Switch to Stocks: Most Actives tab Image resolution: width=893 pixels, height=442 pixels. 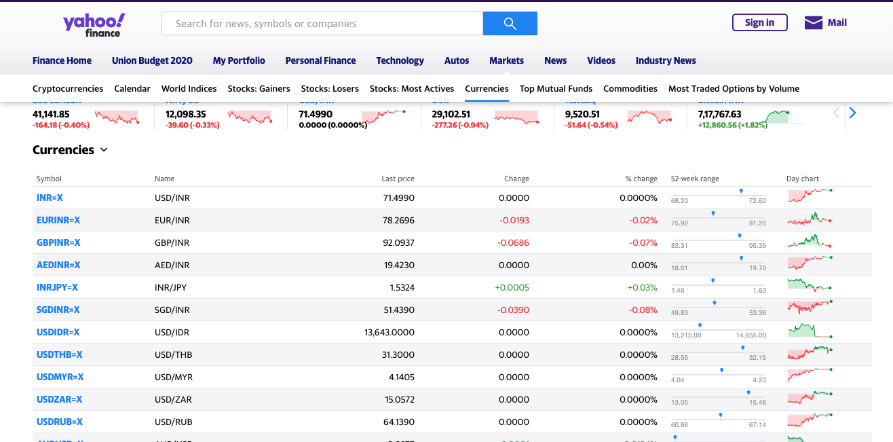(x=412, y=88)
